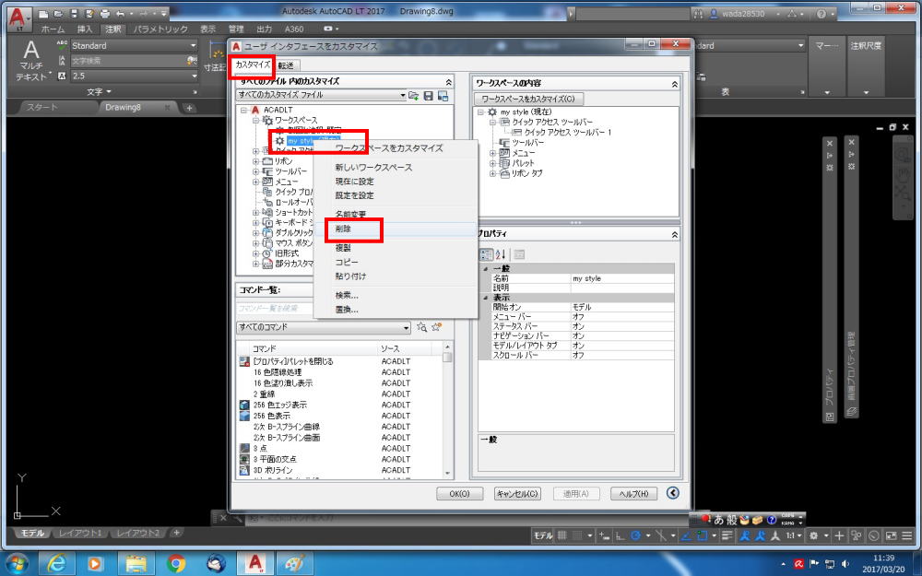
Task: Click the Plot printer icon in quick access toolbar
Action: pyautogui.click(x=105, y=13)
